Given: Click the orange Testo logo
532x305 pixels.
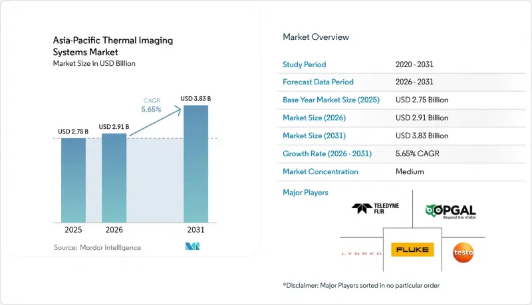Looking at the screenshot, I should click(x=463, y=253).
